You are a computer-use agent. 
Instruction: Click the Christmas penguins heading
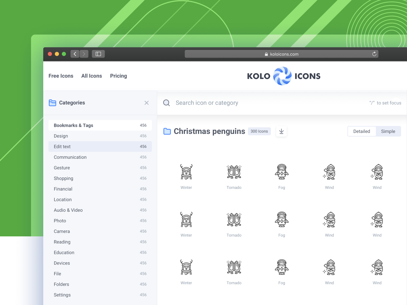coord(209,131)
